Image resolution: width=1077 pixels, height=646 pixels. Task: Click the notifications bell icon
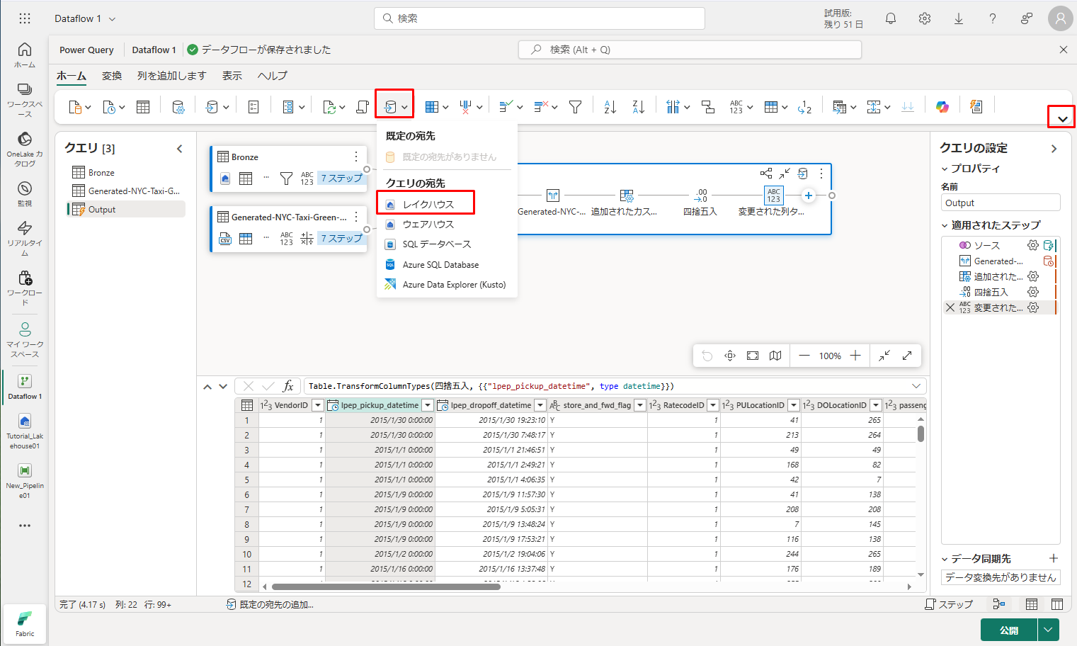tap(891, 19)
